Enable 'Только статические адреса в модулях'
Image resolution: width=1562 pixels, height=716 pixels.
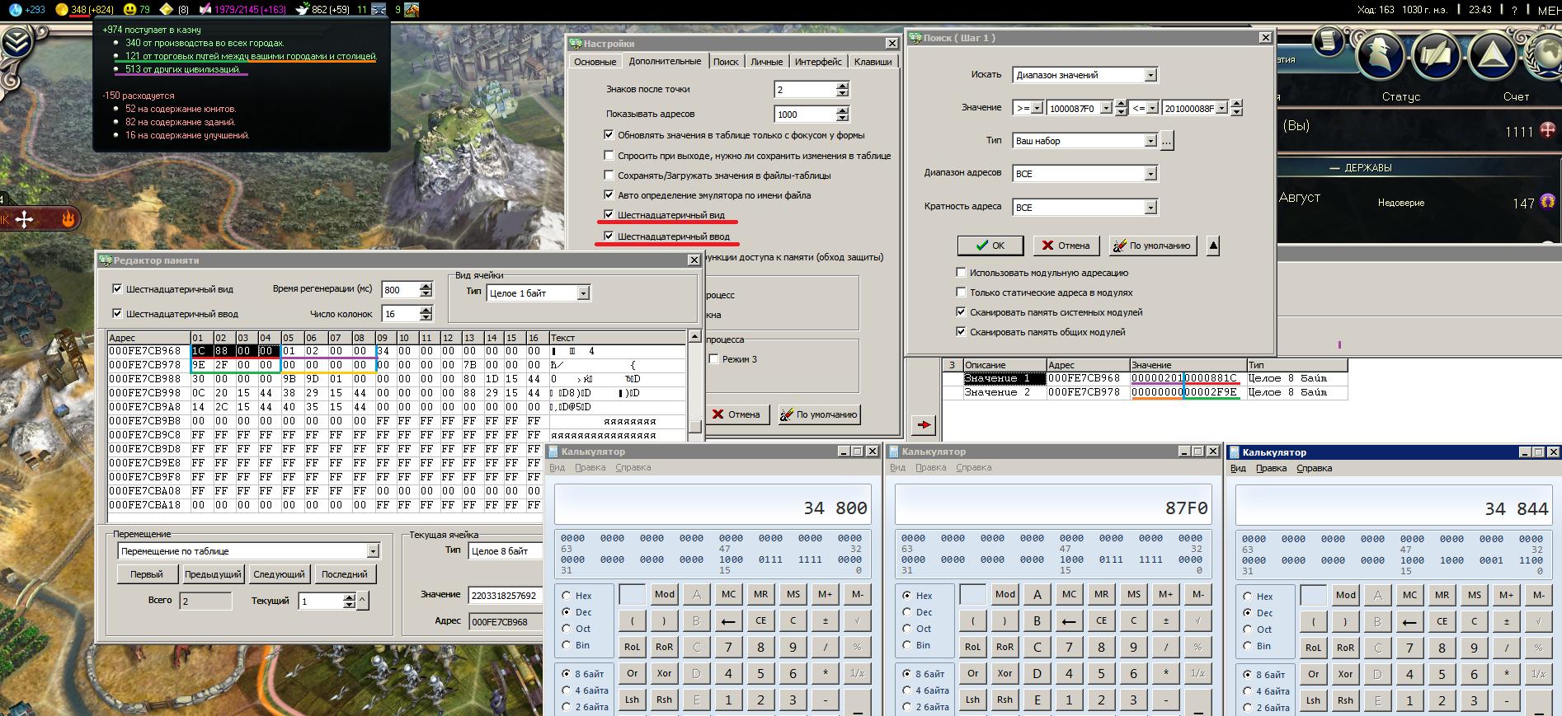(x=961, y=292)
